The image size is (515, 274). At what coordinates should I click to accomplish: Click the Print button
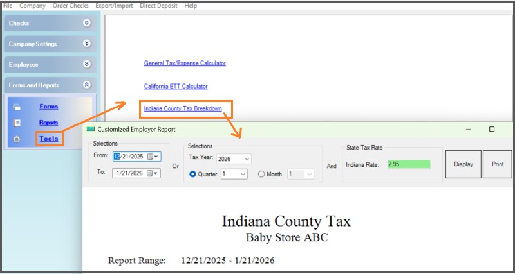tap(497, 164)
